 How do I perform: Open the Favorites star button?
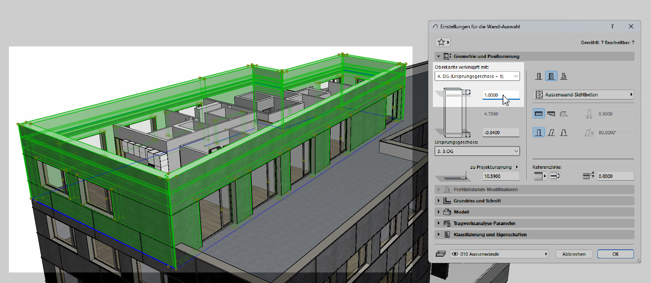pos(442,42)
